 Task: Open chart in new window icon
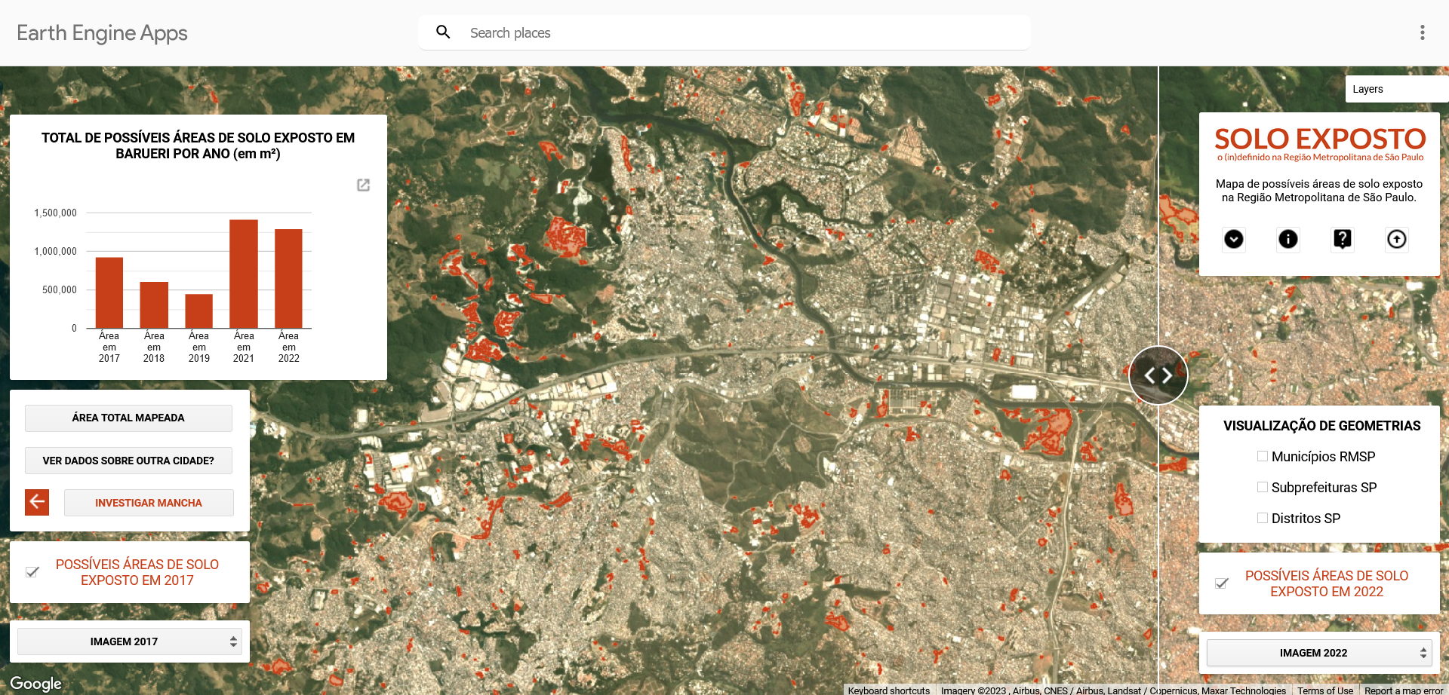tap(363, 185)
